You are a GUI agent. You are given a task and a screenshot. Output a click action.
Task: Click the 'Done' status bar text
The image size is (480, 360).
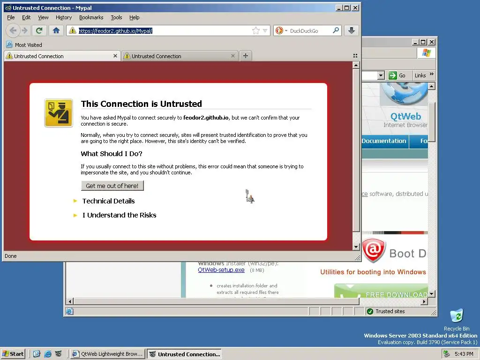pos(11,256)
